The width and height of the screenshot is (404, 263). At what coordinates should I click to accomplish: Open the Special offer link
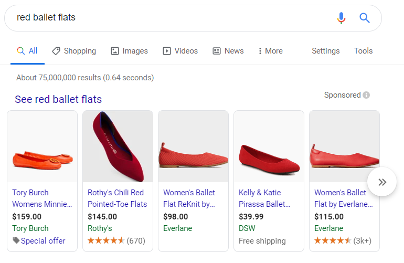(x=43, y=241)
